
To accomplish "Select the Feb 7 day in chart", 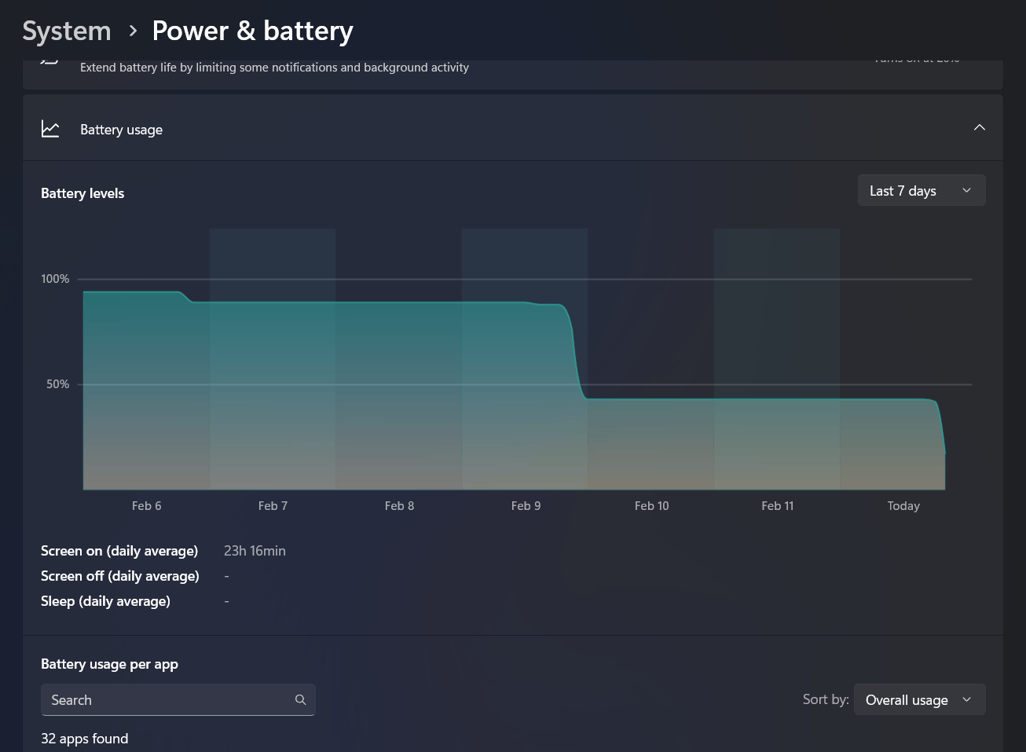I will pos(273,360).
